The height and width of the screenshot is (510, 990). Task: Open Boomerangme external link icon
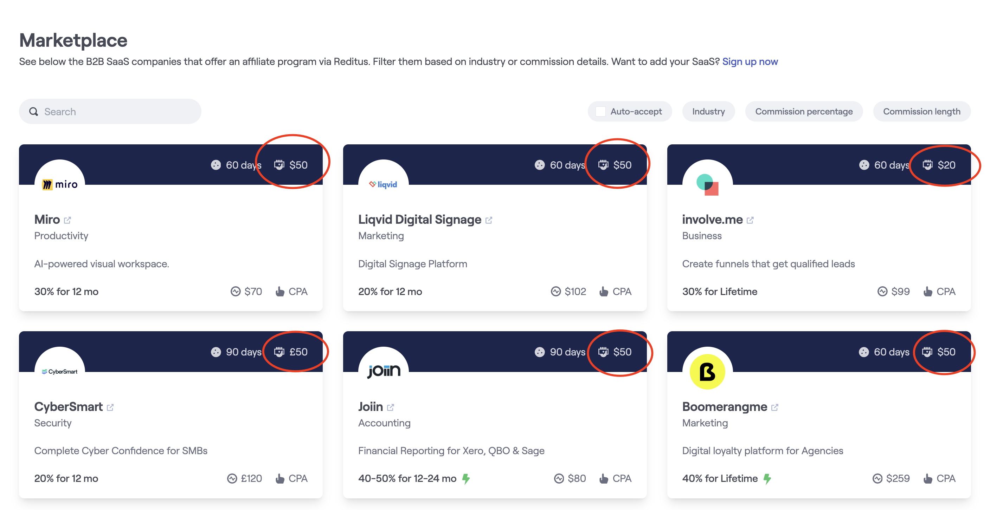pyautogui.click(x=775, y=407)
